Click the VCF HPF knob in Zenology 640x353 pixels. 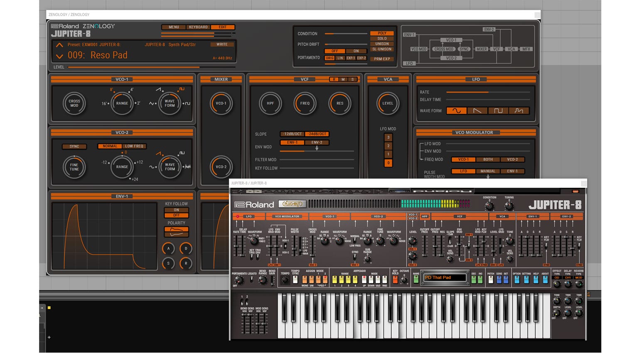point(270,103)
